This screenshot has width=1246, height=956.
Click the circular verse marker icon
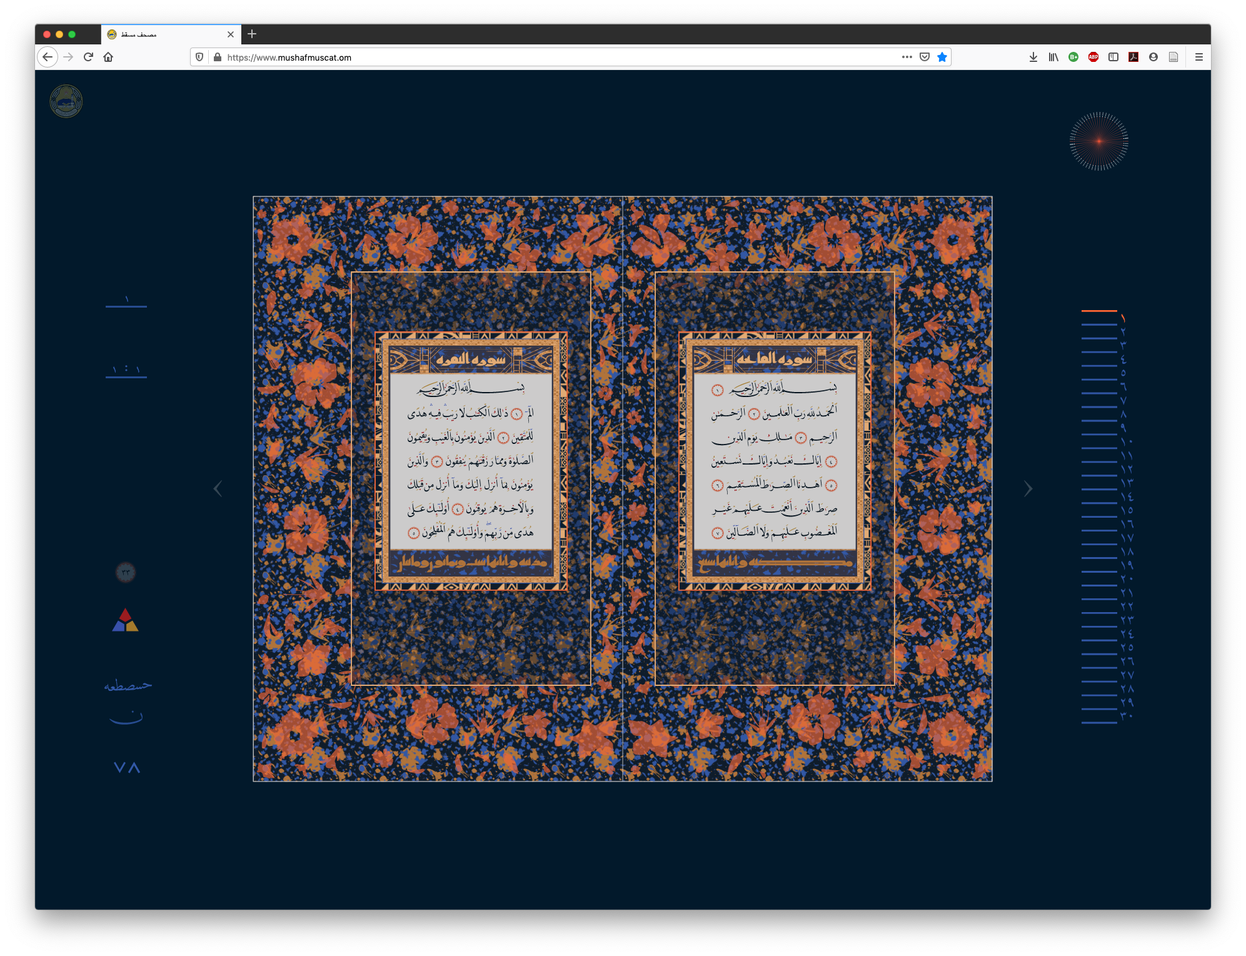126,572
